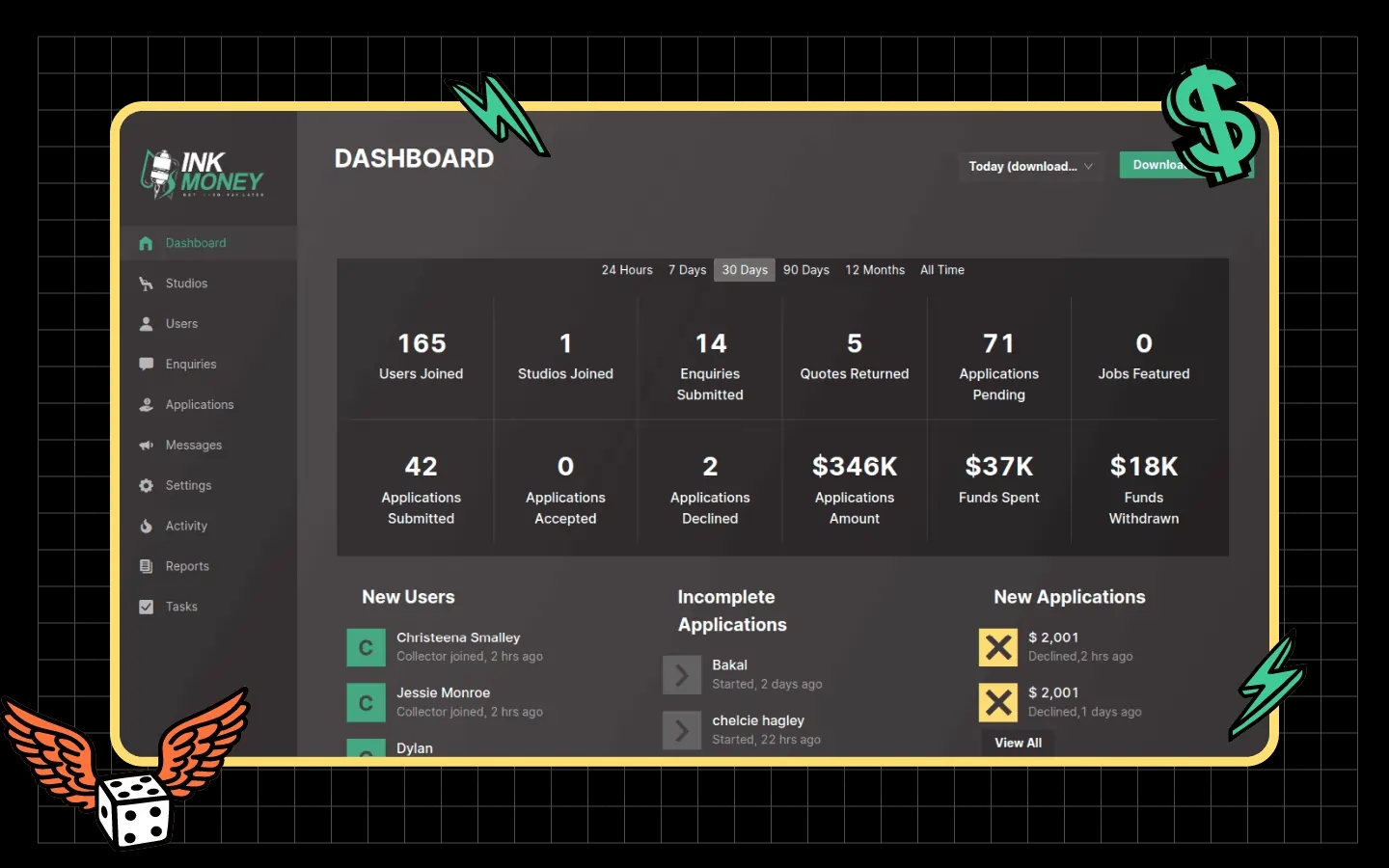Open the Applications section
Image resolution: width=1389 pixels, height=868 pixels.
pos(200,405)
